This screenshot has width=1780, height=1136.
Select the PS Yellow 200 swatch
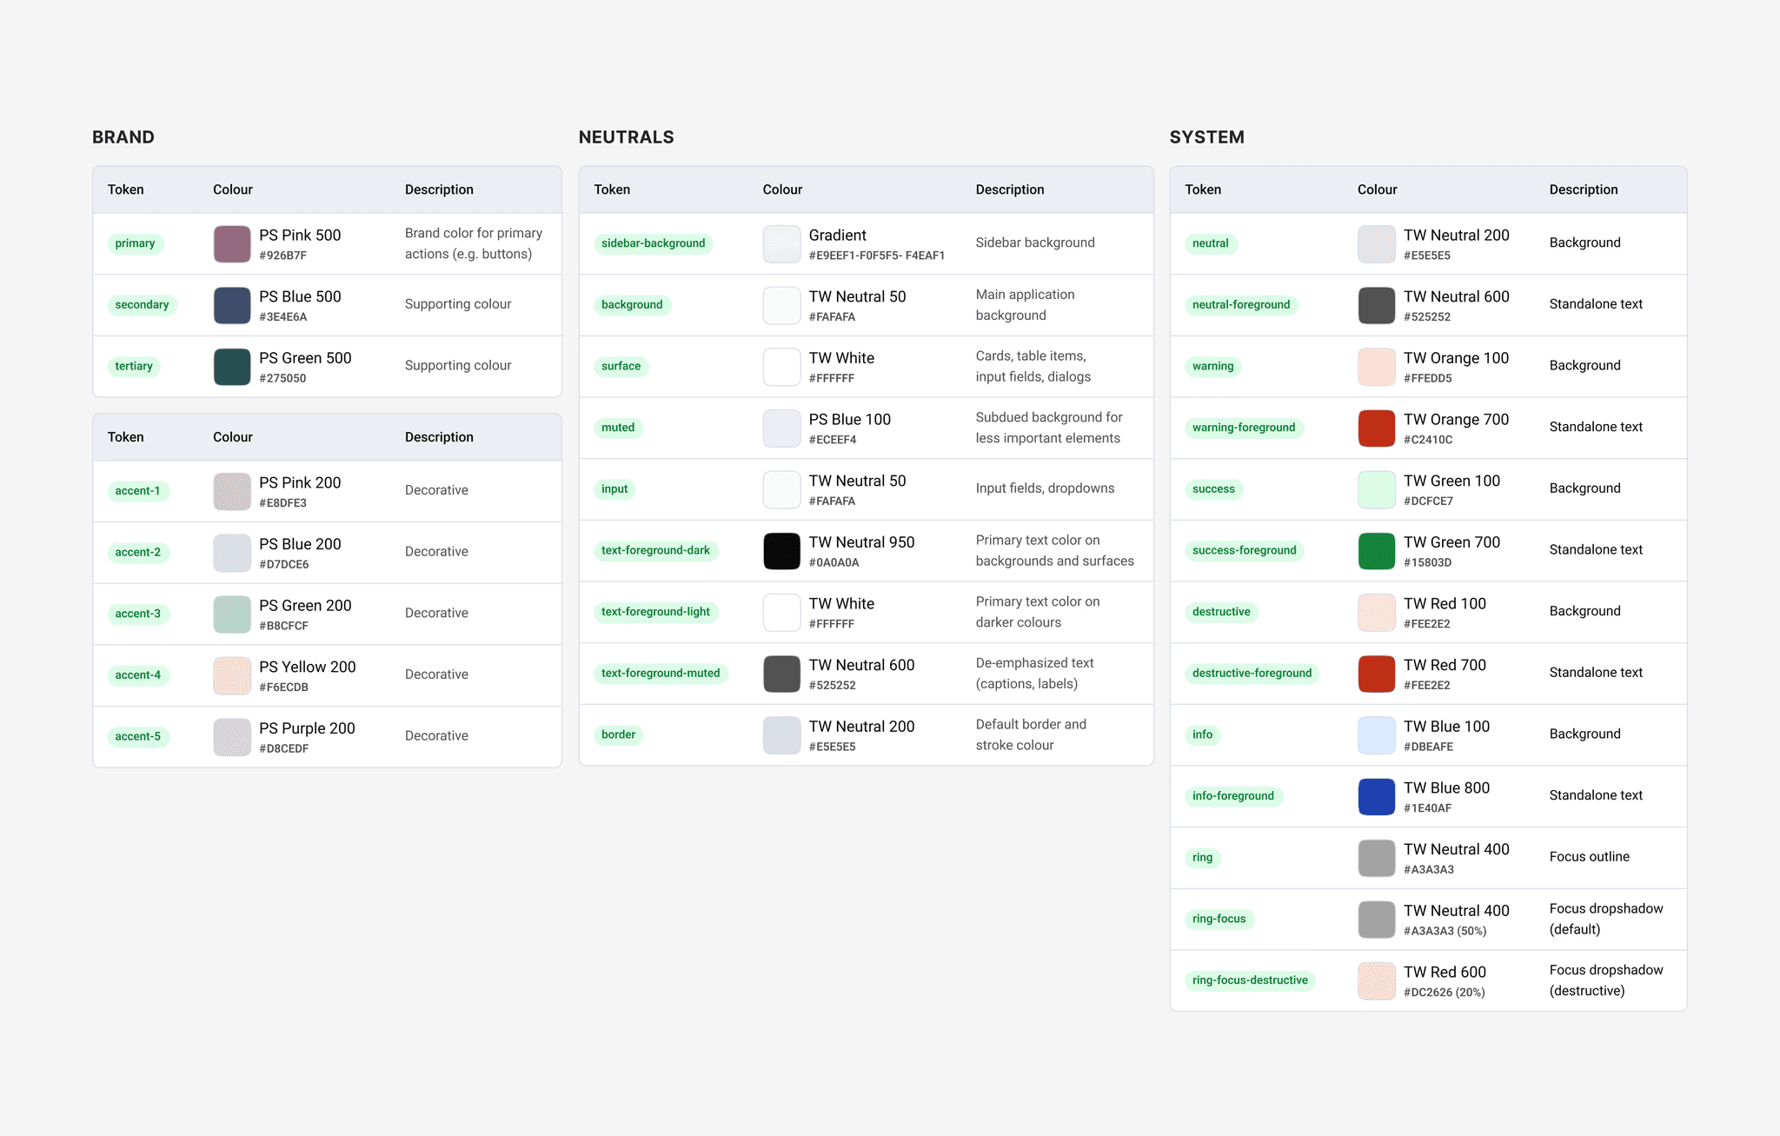[232, 675]
